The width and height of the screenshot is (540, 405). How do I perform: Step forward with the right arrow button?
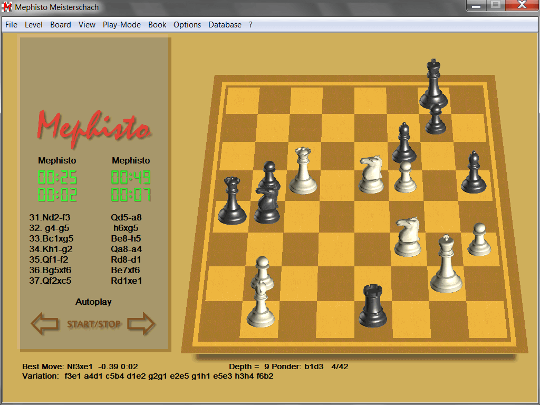141,323
